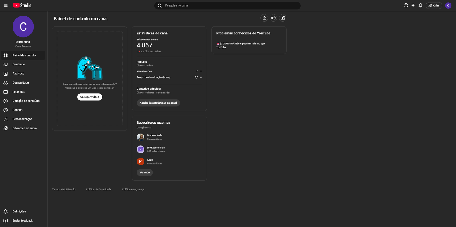This screenshot has width=456, height=227.
Task: Click Tempo de visualização (horas) label
Action: [153, 77]
